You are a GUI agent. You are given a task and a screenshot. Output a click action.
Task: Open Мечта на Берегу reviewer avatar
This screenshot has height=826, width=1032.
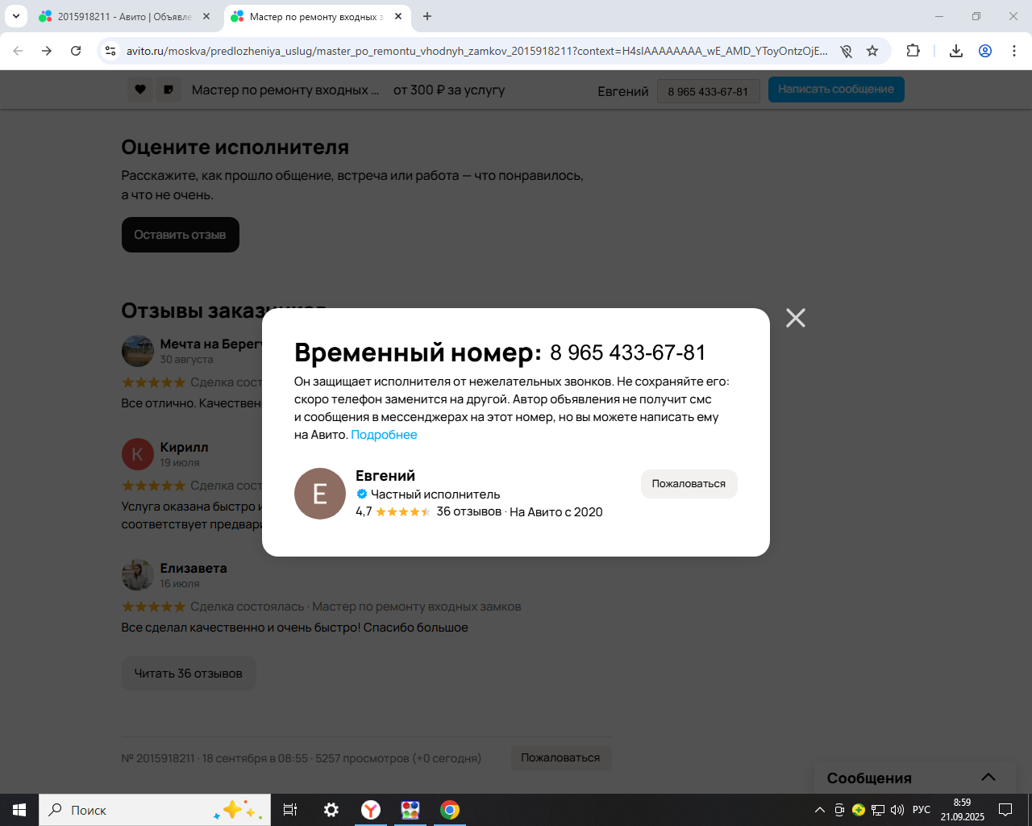coord(138,351)
